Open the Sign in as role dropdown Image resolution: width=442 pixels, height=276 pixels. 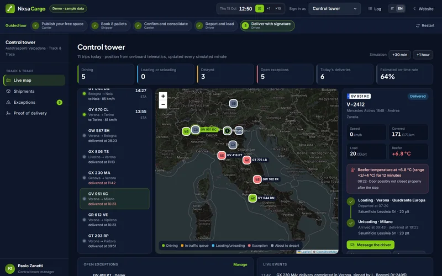tap(335, 8)
